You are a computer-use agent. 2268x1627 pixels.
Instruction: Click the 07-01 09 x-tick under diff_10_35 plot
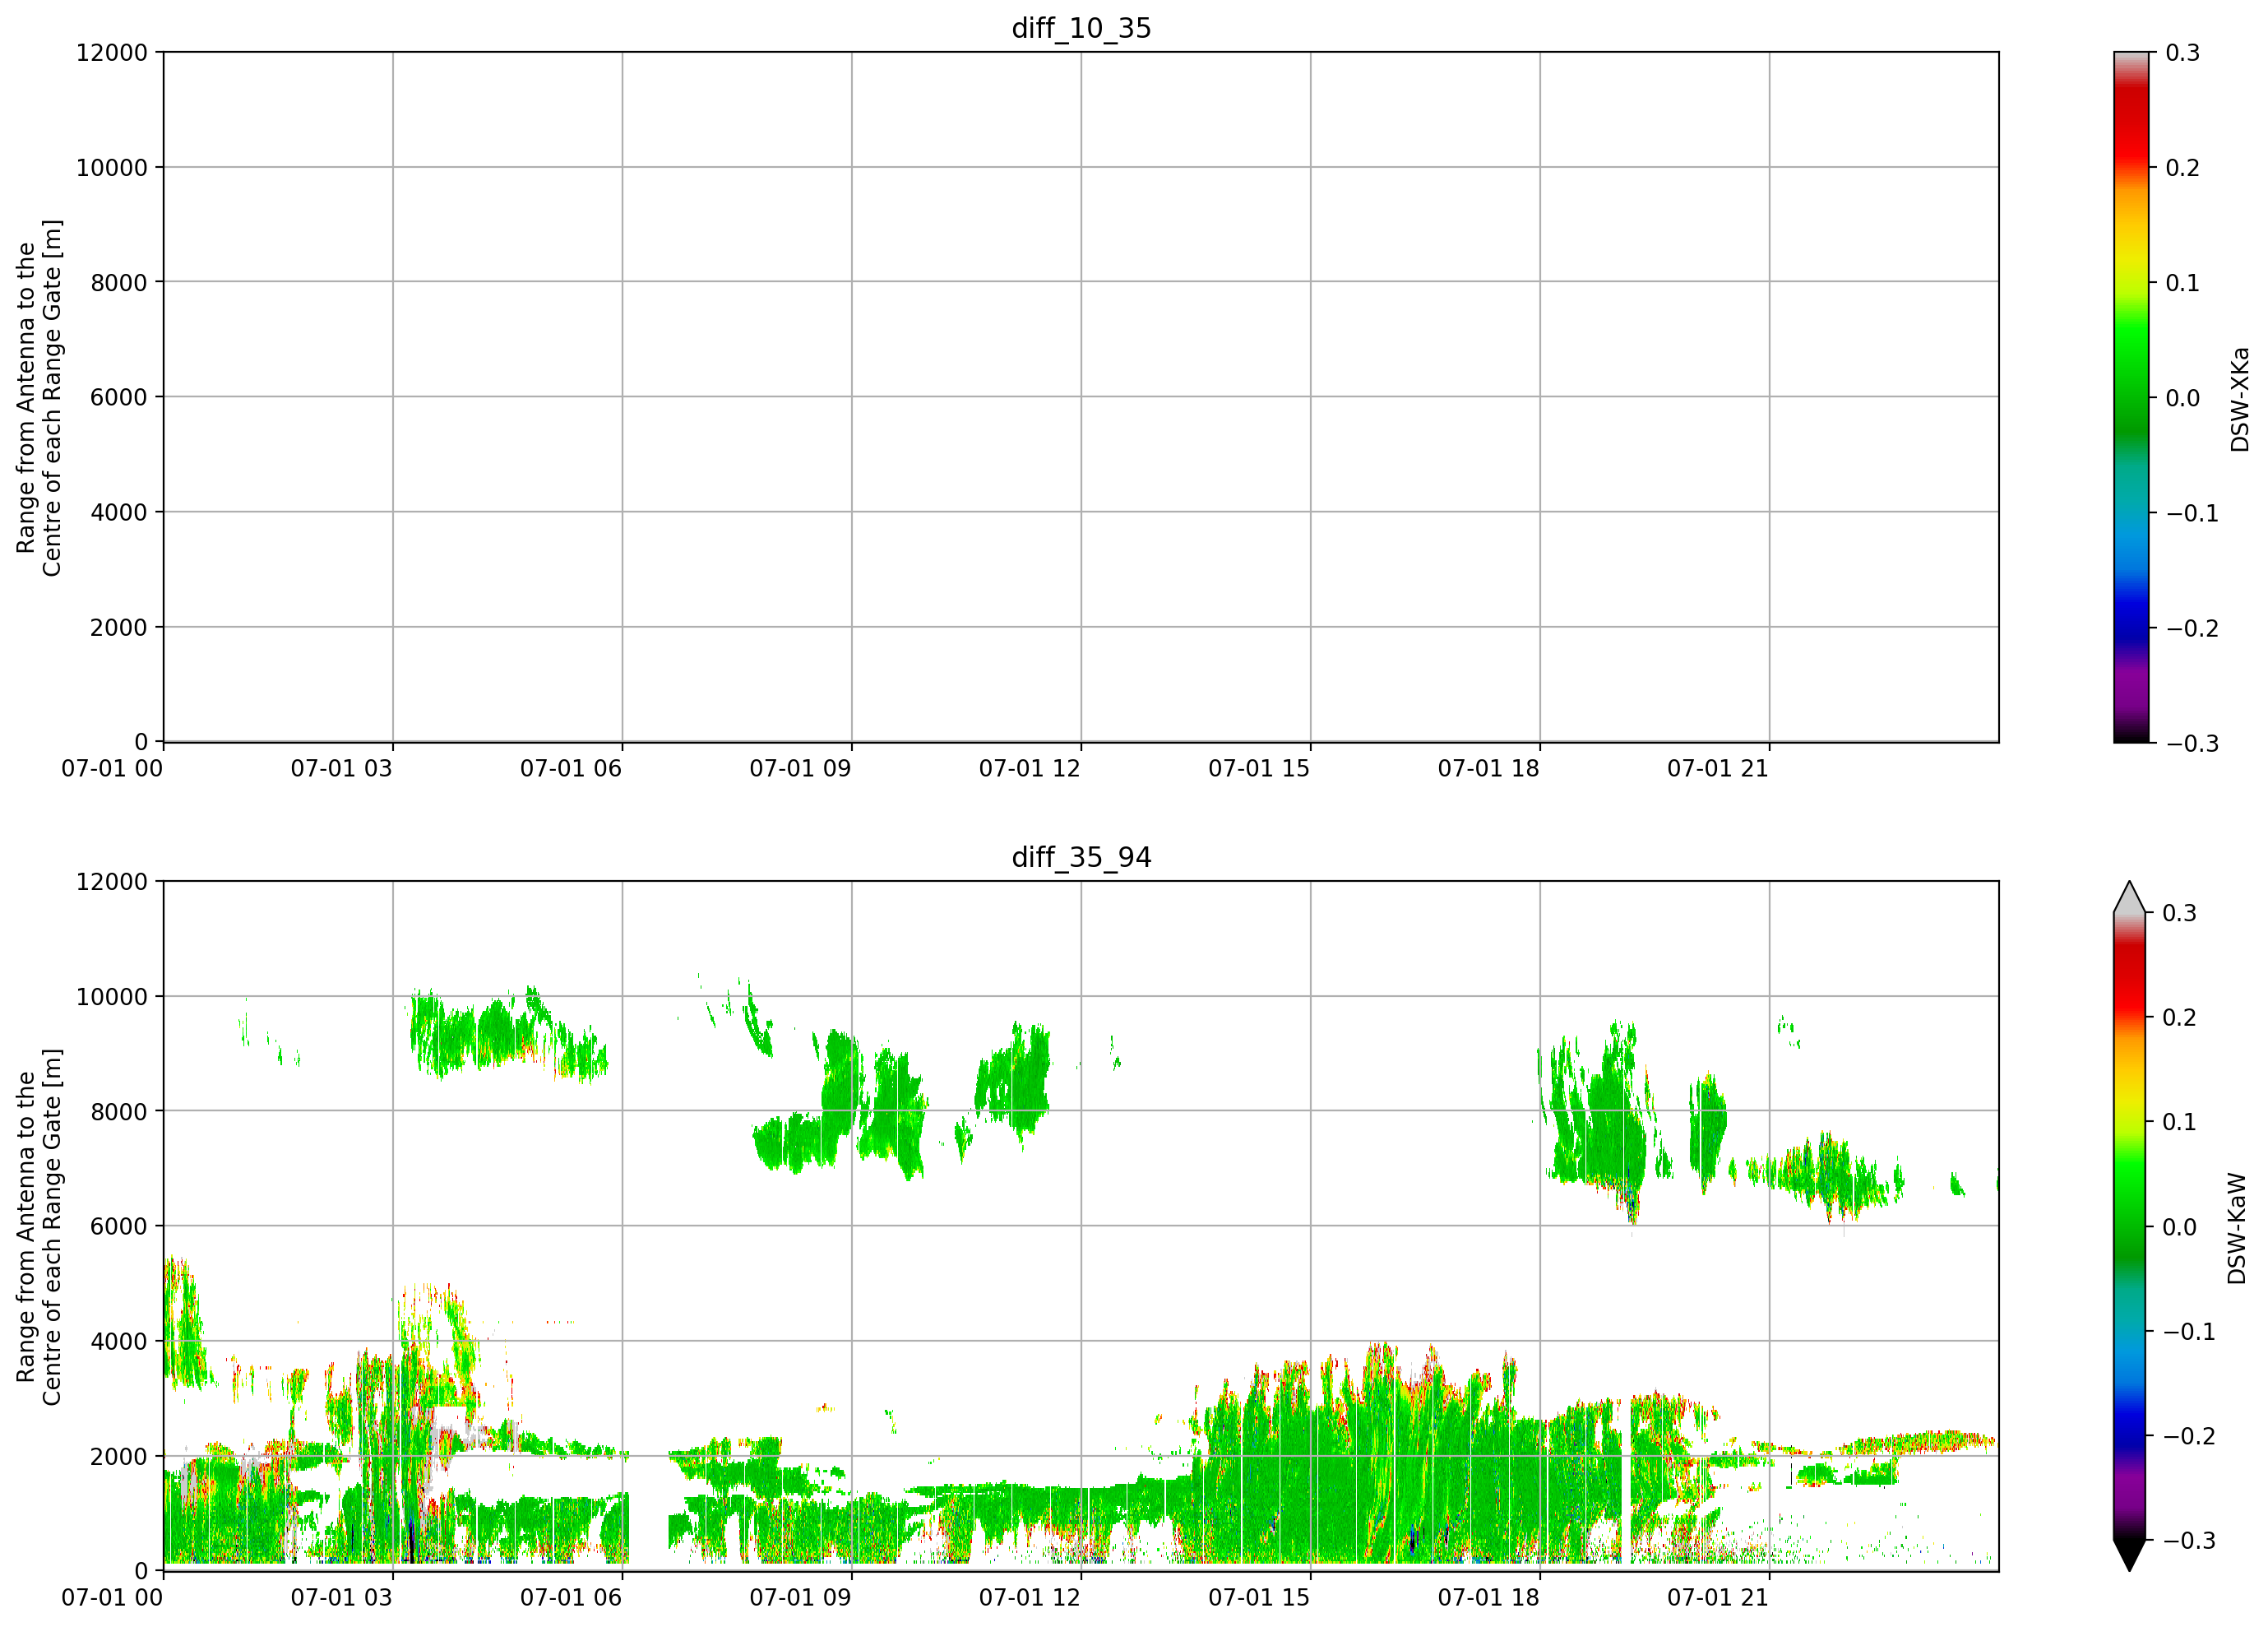coord(800,769)
